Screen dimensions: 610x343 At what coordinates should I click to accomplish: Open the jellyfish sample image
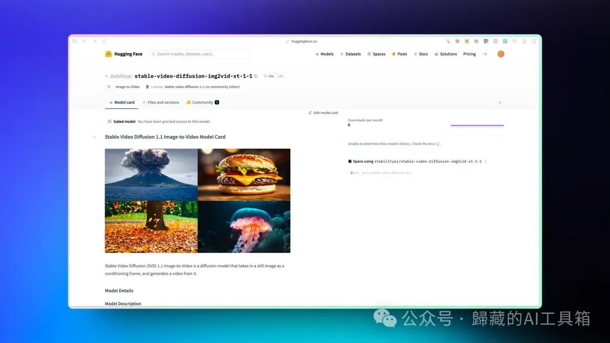pos(244,226)
